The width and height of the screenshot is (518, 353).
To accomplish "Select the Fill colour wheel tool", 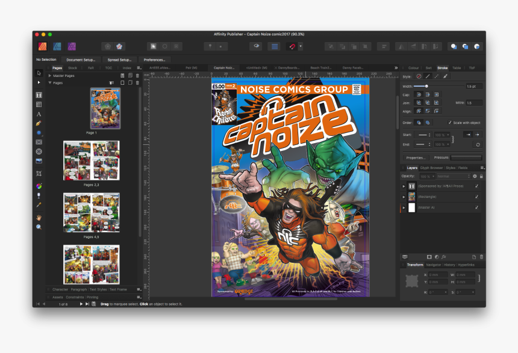I will click(39, 186).
